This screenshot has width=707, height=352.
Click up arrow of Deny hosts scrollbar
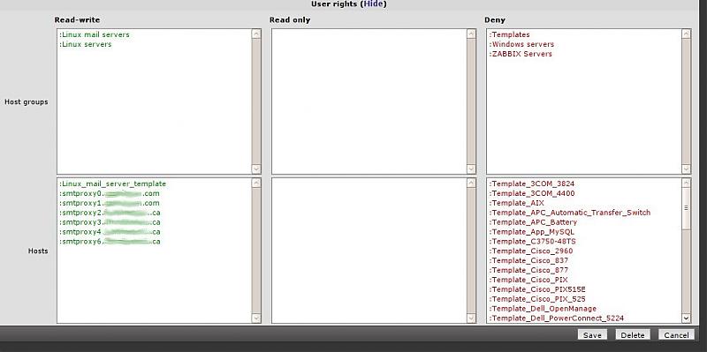(x=686, y=183)
